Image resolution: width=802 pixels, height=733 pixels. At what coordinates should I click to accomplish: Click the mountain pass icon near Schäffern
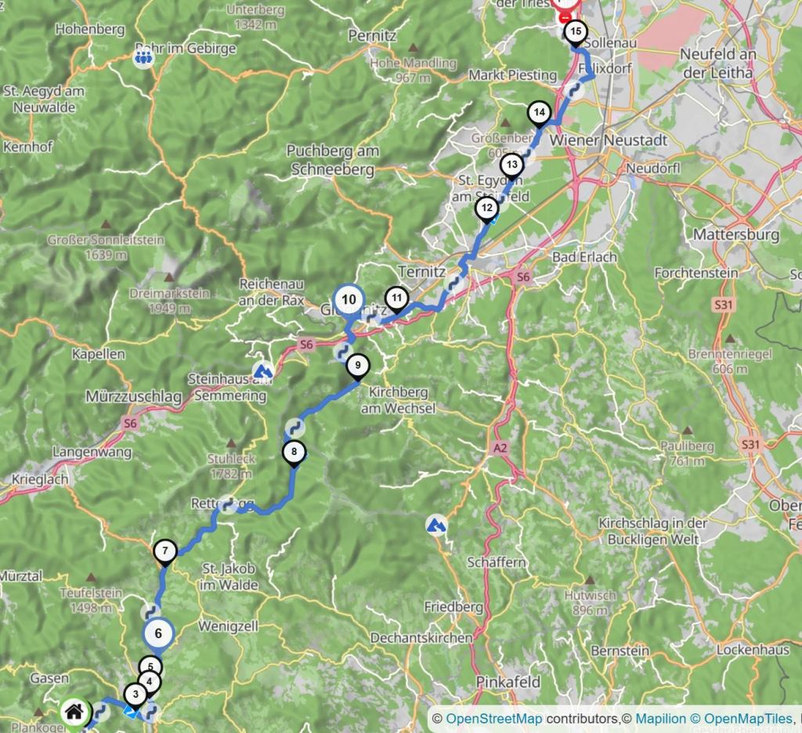(x=436, y=525)
